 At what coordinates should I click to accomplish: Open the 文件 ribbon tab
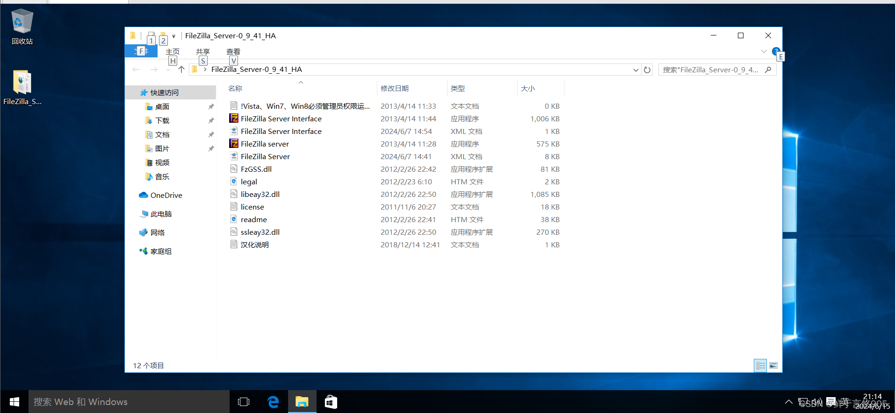point(141,51)
